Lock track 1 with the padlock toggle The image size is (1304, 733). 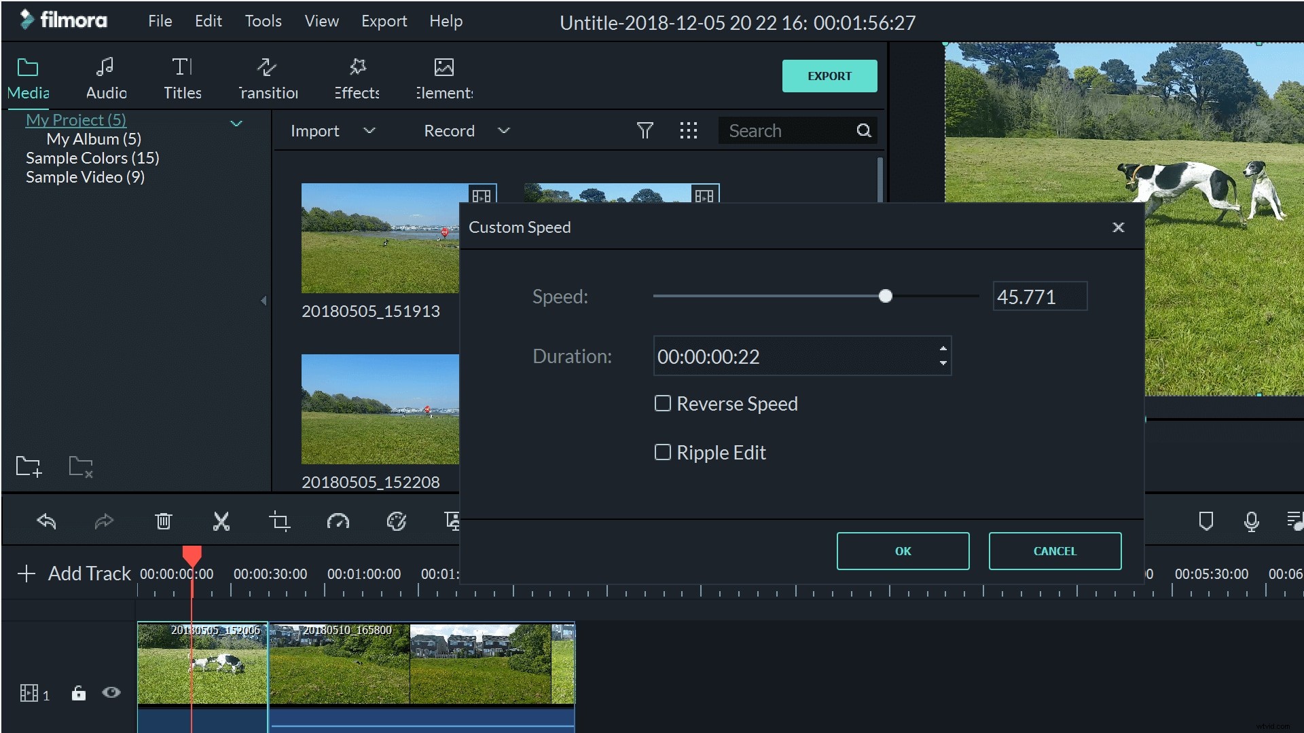coord(77,694)
